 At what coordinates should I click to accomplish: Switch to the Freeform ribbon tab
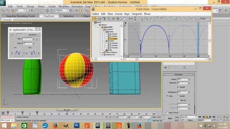pyautogui.click(x=49, y=16)
